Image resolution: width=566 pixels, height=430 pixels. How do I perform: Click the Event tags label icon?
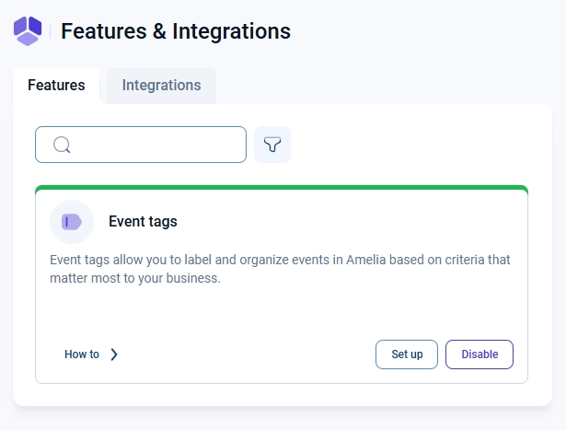72,222
